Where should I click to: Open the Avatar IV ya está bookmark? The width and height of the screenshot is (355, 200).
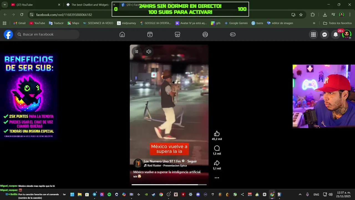(191, 23)
